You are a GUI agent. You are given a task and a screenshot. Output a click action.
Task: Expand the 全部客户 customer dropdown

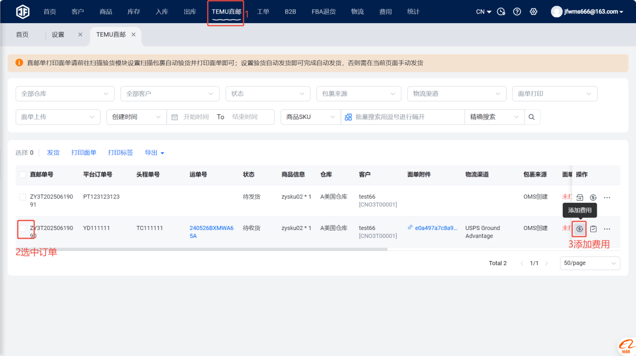pyautogui.click(x=170, y=94)
